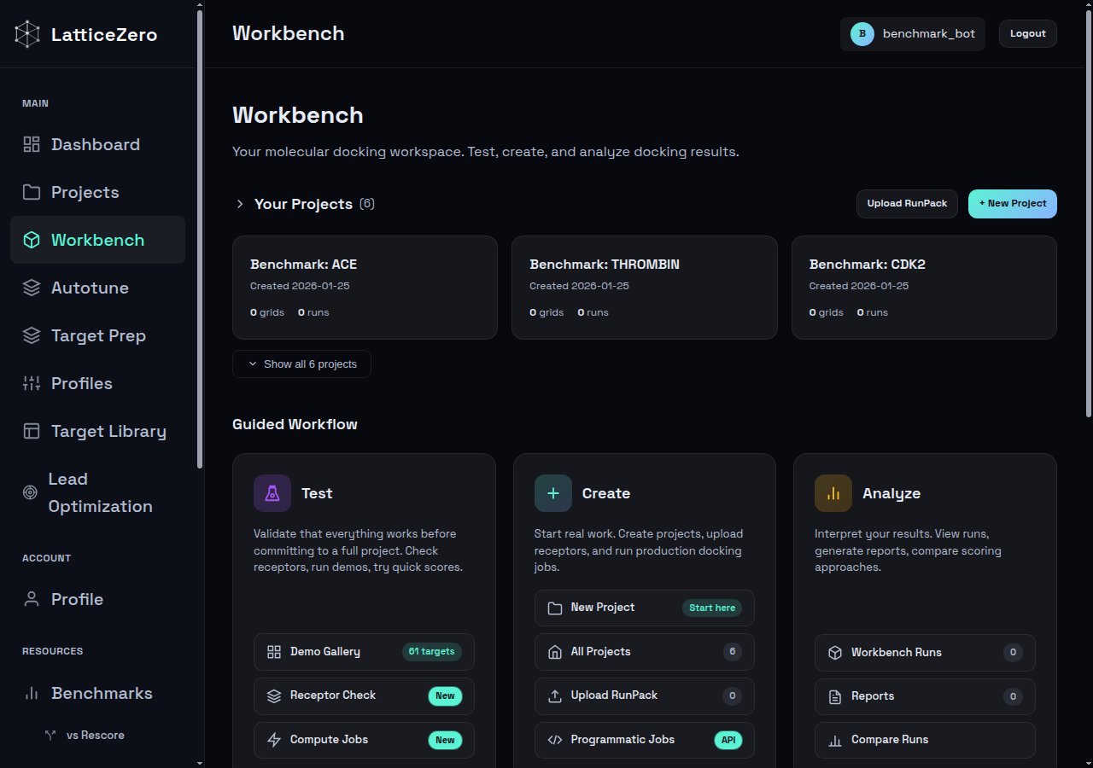Image resolution: width=1093 pixels, height=768 pixels.
Task: Open Dashboard in the sidebar
Action: coord(97,144)
